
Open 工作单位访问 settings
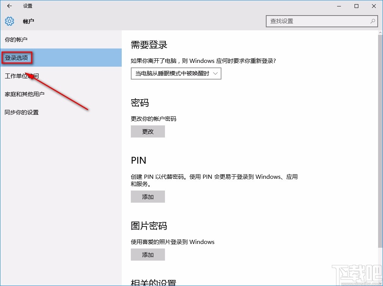pyautogui.click(x=20, y=76)
